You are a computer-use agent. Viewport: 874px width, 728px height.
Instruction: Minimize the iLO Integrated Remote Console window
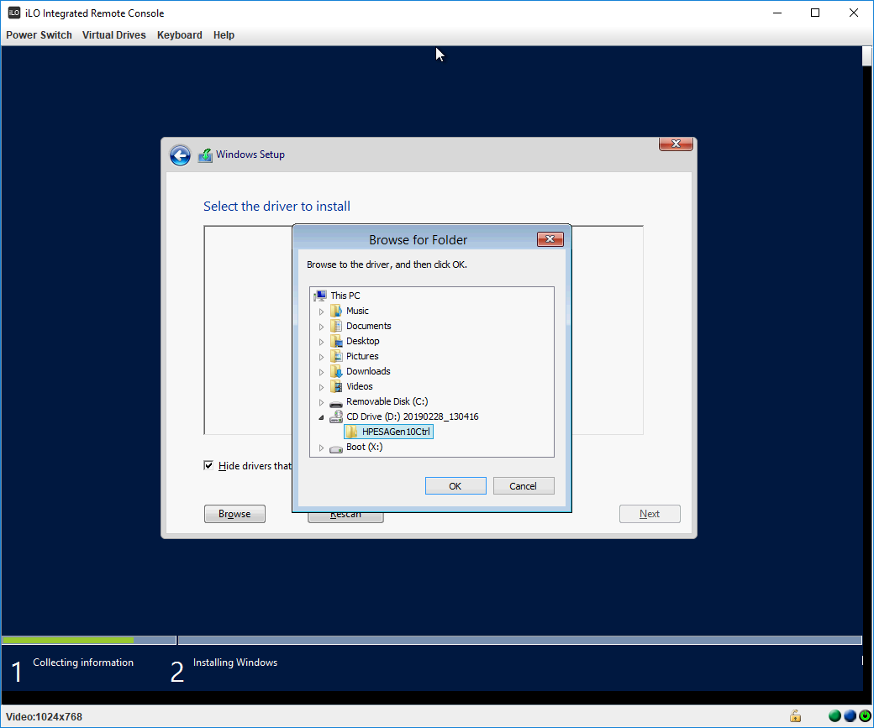777,13
